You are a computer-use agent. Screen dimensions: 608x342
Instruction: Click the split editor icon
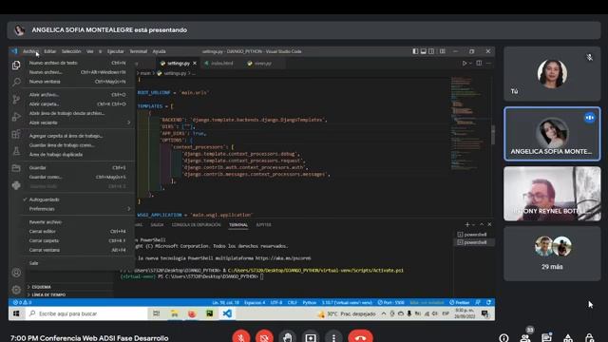479,64
